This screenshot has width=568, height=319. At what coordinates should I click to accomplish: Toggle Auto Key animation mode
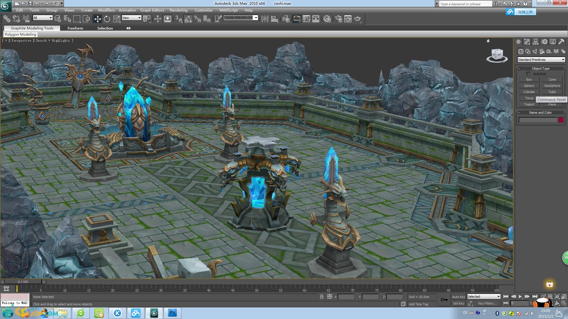[458, 297]
